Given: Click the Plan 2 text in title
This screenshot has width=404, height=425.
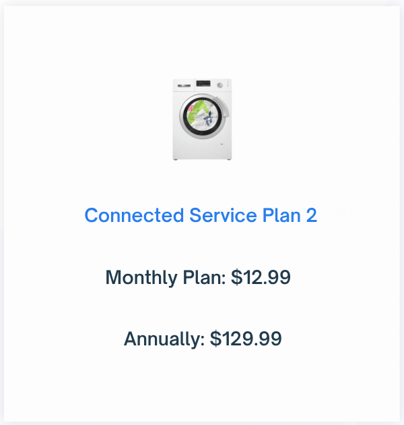Looking at the screenshot, I should point(290,215).
